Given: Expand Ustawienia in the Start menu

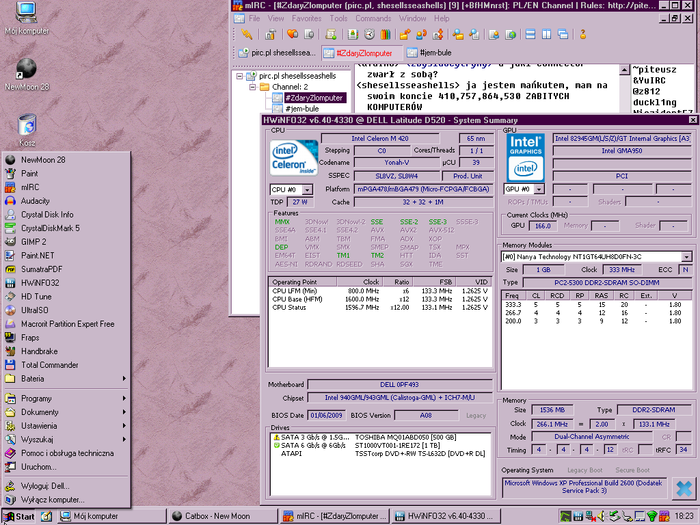Looking at the screenshot, I should point(66,426).
